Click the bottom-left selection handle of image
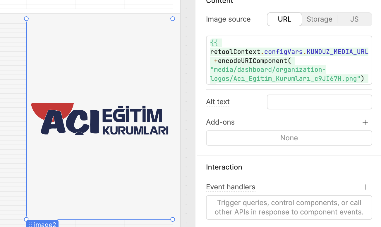 (26, 219)
